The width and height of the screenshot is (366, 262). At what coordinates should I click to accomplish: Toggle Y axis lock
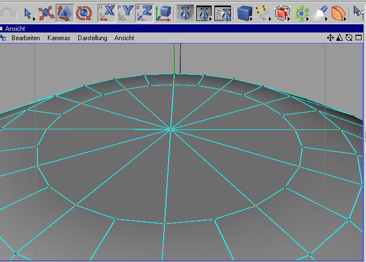click(125, 12)
